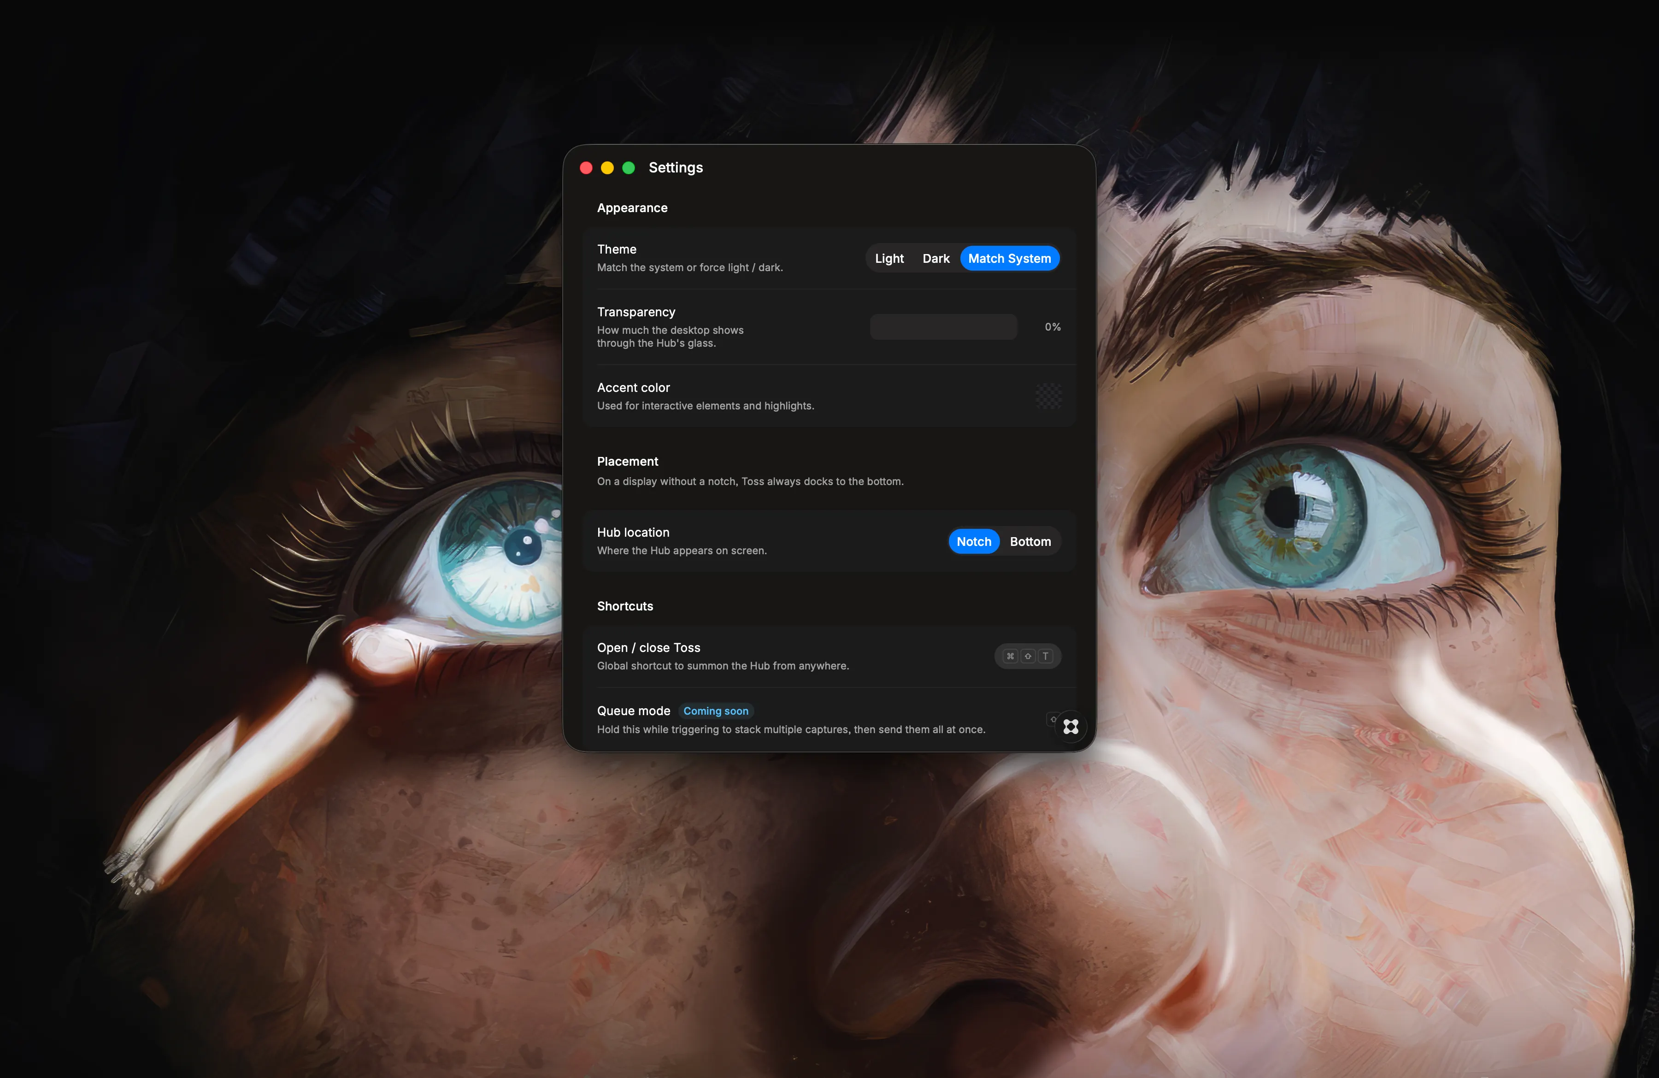The image size is (1659, 1078).
Task: Close the Settings window
Action: tap(586, 168)
